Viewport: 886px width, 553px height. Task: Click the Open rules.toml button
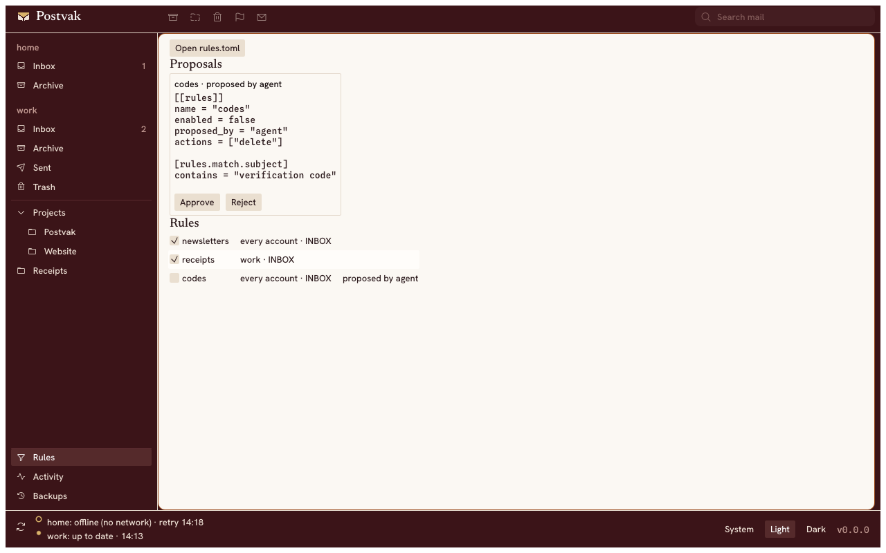207,48
